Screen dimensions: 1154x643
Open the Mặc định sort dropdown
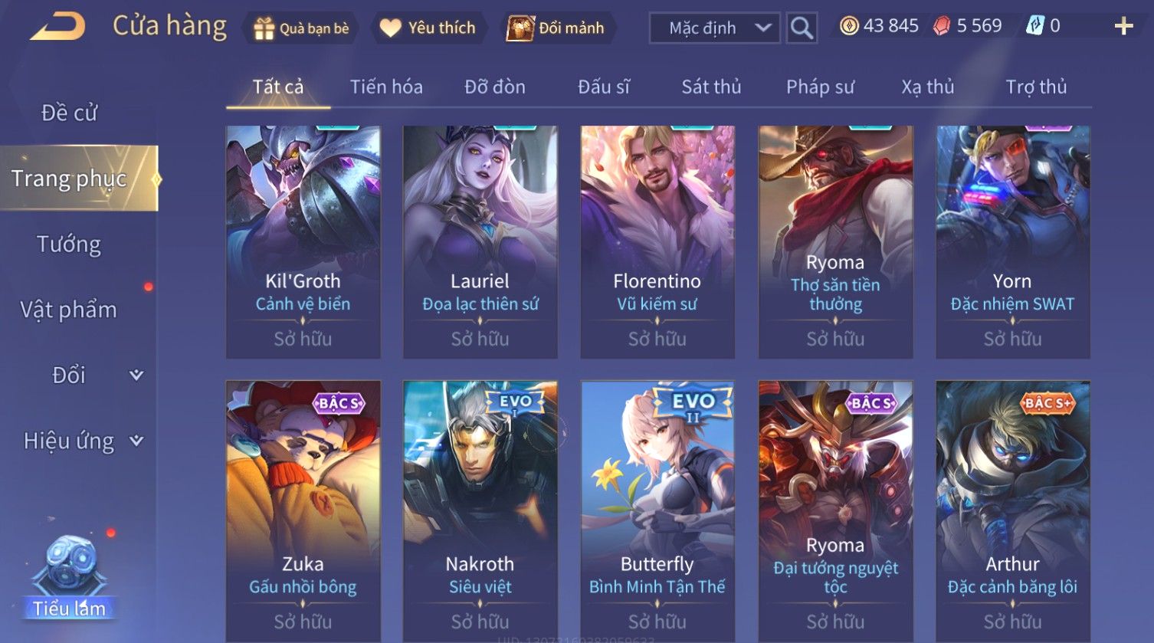[714, 28]
